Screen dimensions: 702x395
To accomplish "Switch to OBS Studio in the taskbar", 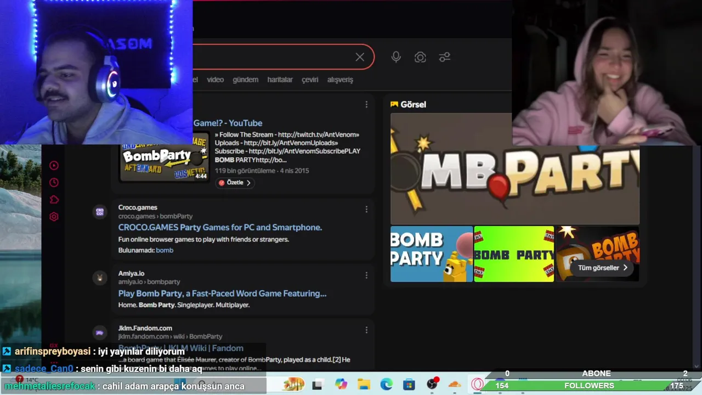I will click(x=432, y=385).
